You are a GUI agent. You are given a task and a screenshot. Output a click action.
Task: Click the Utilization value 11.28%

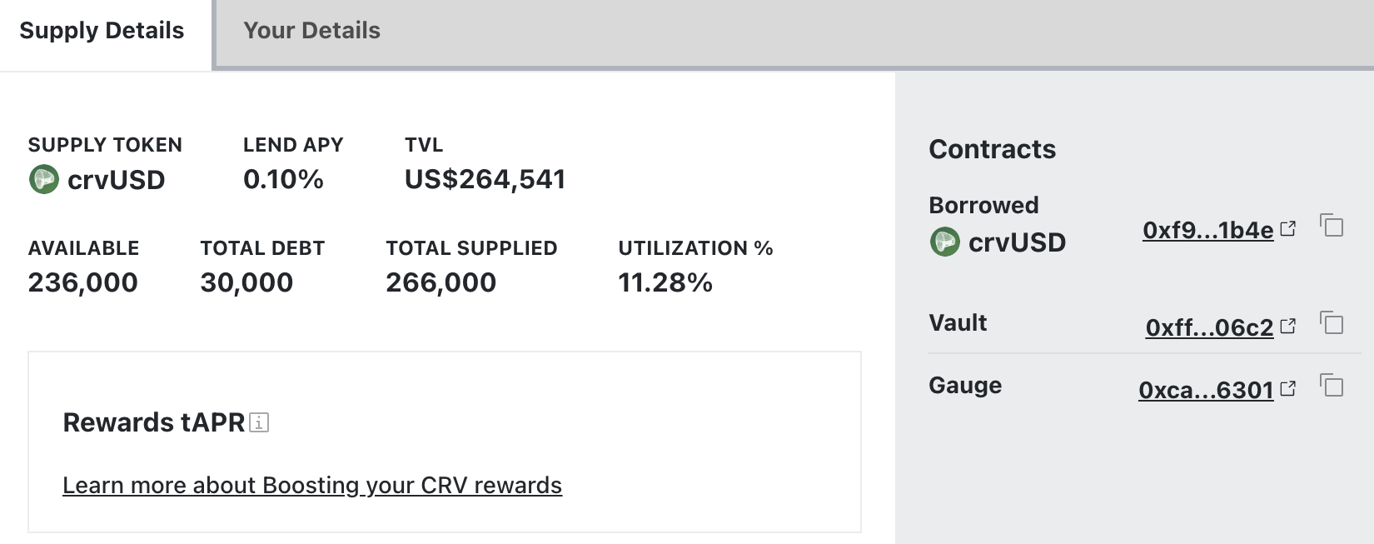point(665,283)
